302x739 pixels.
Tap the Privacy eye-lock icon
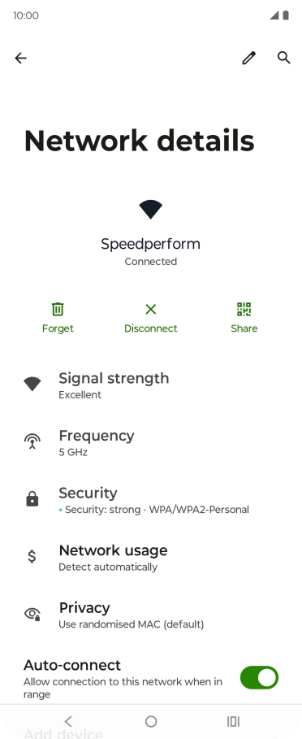point(32,614)
